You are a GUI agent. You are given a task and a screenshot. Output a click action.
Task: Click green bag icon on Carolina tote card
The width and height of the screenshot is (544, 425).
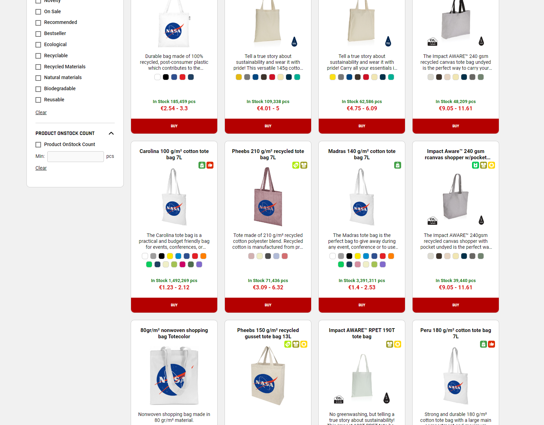click(x=202, y=165)
